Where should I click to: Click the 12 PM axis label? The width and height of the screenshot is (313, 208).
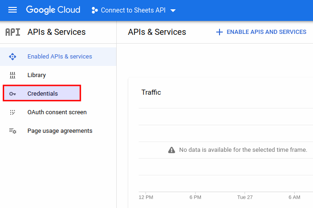(146, 197)
